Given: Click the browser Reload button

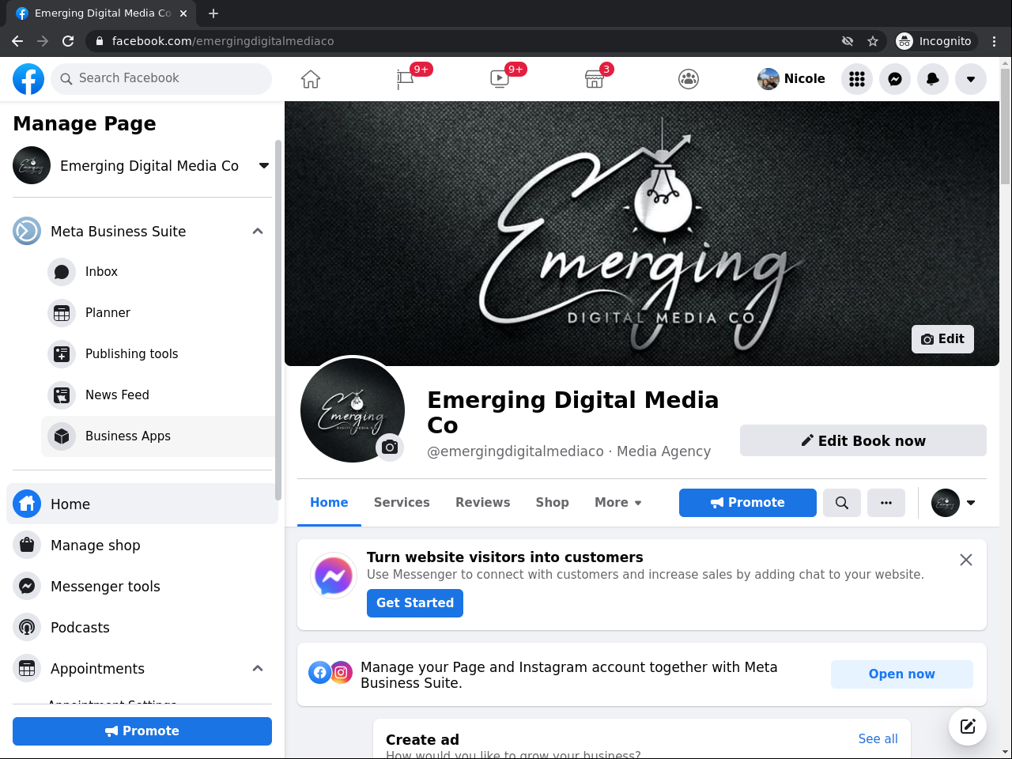Looking at the screenshot, I should [x=68, y=41].
